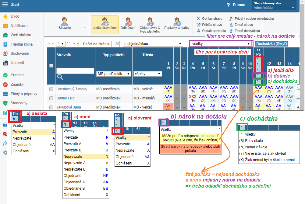Click the Pomoc question mark icon
Image resolution: width=305 pixels, height=204 pixels.
tap(228, 5)
